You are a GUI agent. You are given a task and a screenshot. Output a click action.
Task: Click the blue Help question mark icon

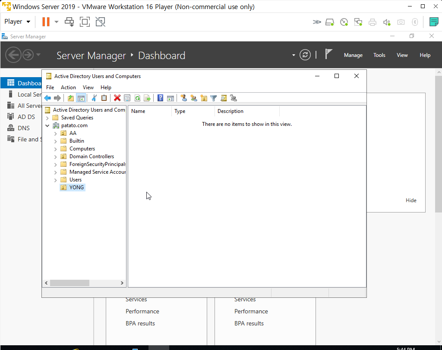coord(161,98)
